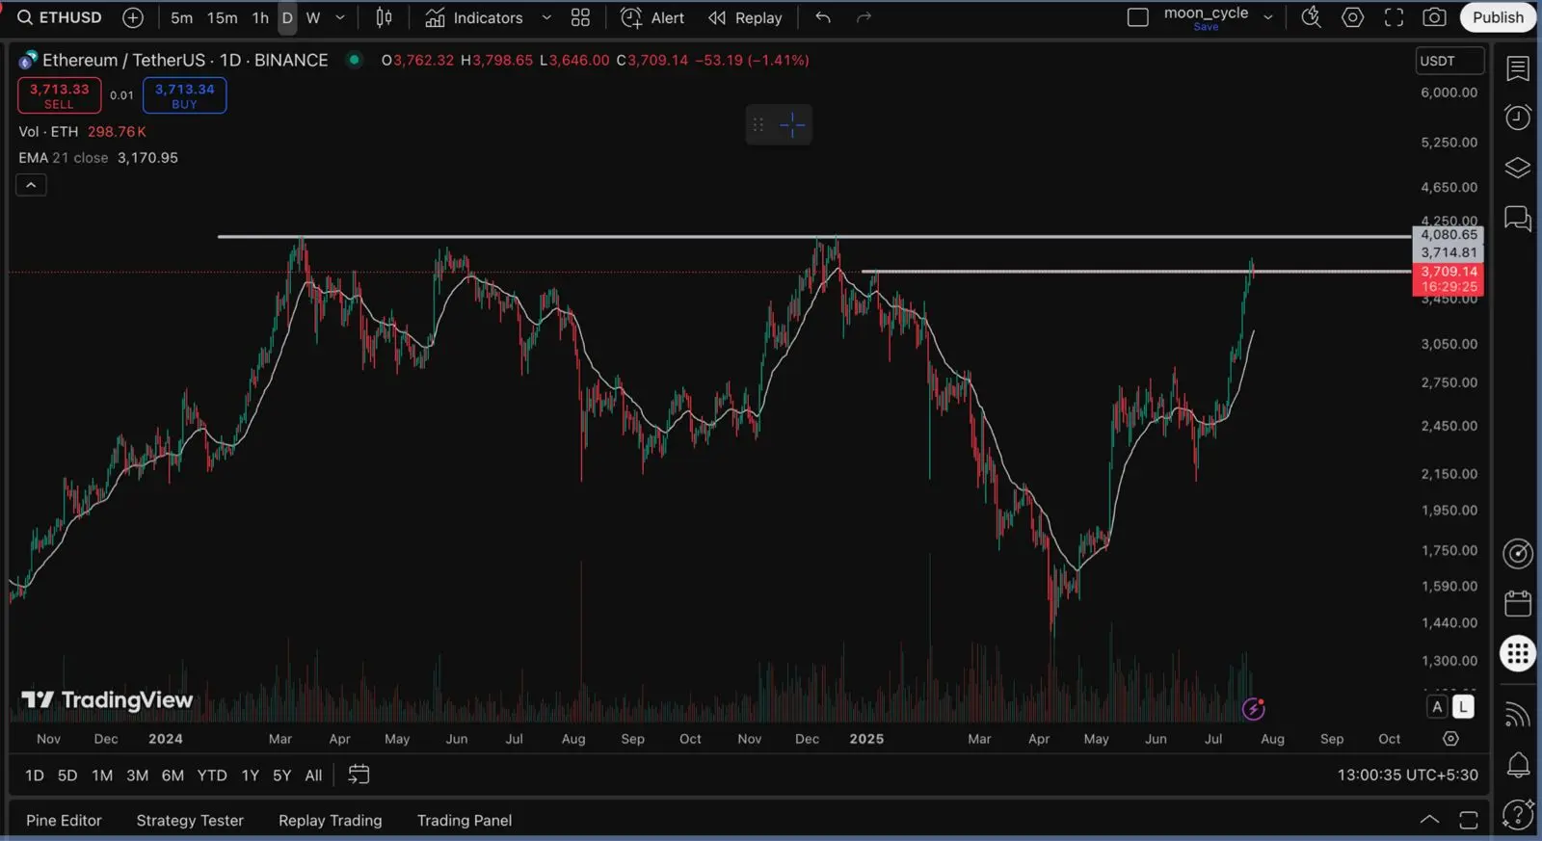Click the purple lightning event marker
The image size is (1542, 841).
(1253, 710)
